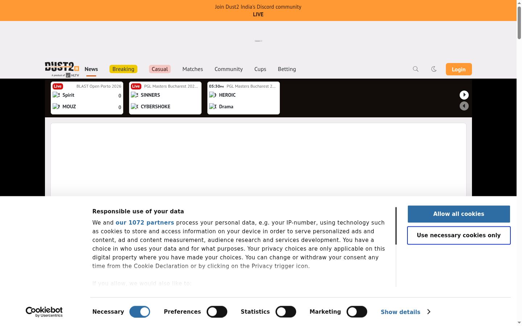522x326 pixels.
Task: Click HEROIC team name
Action: [227, 95]
